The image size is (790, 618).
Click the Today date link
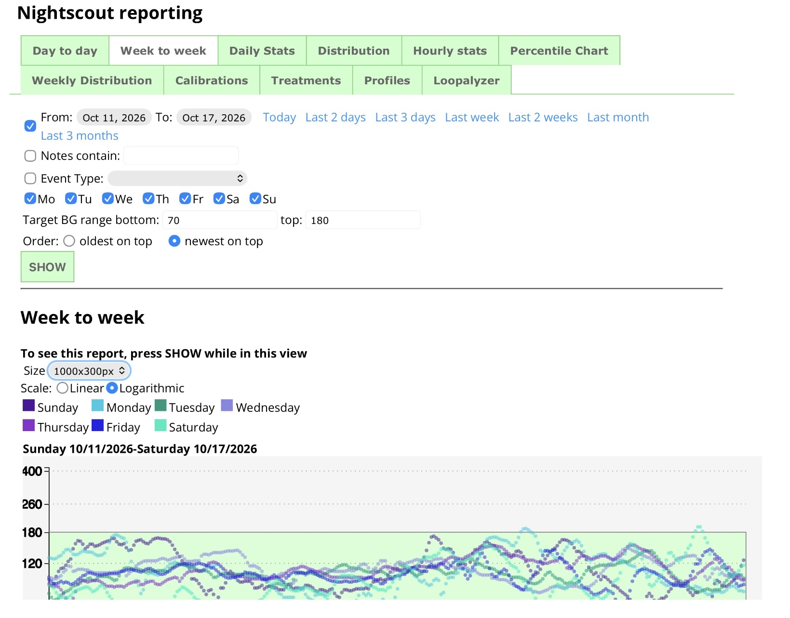280,118
